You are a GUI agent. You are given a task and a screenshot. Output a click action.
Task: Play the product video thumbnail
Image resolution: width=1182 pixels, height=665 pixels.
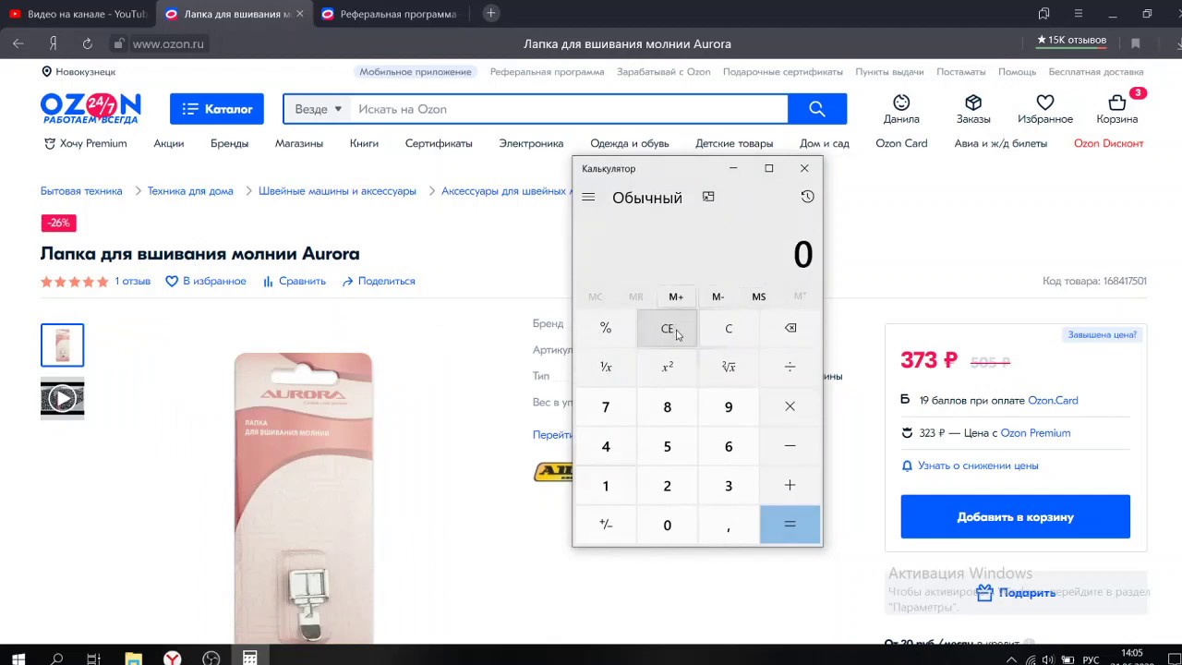click(x=62, y=399)
